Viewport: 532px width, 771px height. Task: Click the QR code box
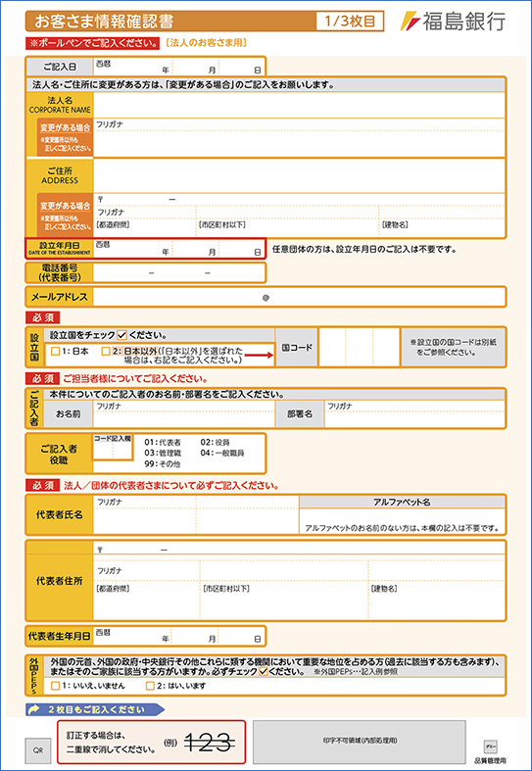38,750
